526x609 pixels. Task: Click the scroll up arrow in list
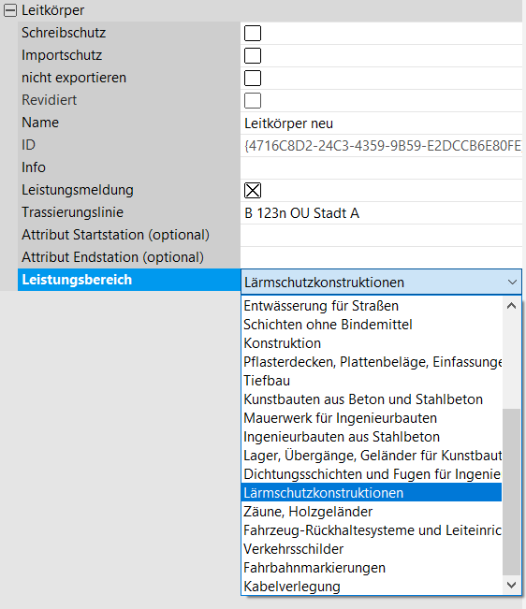pyautogui.click(x=512, y=306)
